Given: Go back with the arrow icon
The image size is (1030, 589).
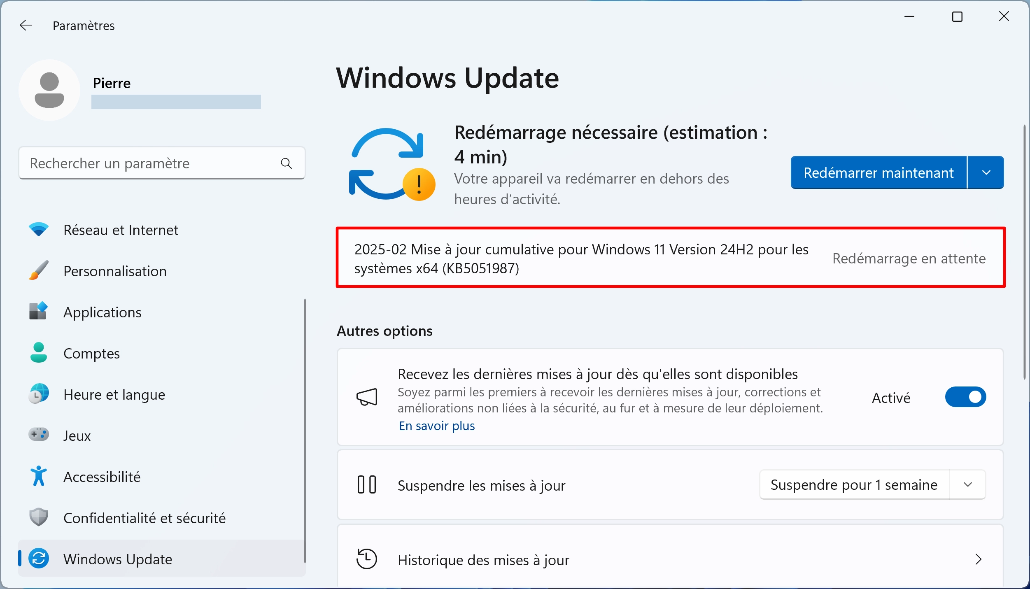Looking at the screenshot, I should [26, 26].
